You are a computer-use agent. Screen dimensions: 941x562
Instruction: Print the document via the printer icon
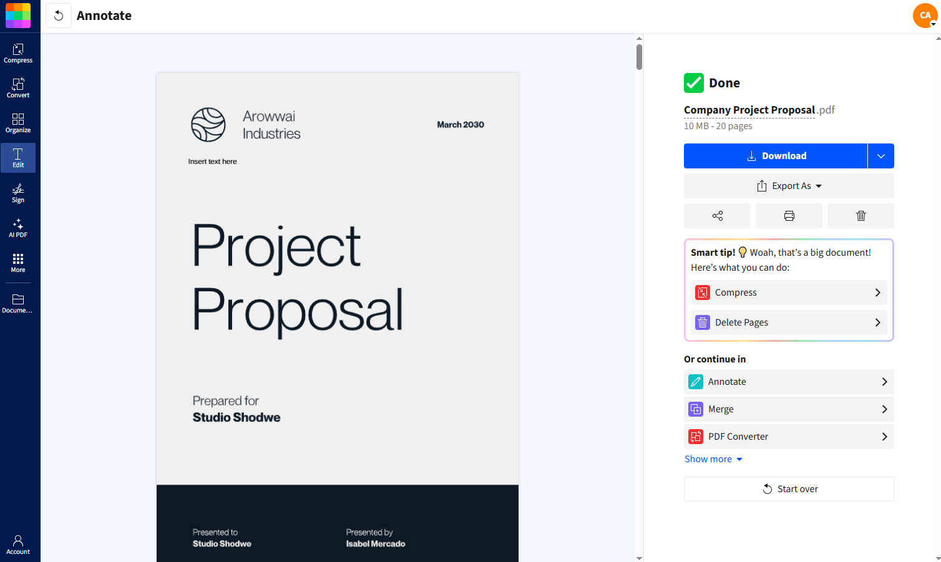[x=789, y=215]
